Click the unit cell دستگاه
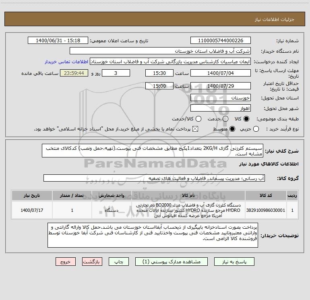This screenshot has height=300, width=310. (x=112, y=210)
